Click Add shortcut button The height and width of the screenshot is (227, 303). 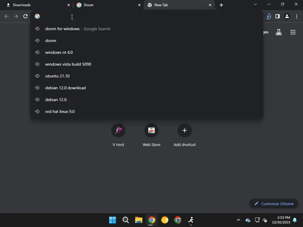point(185,135)
